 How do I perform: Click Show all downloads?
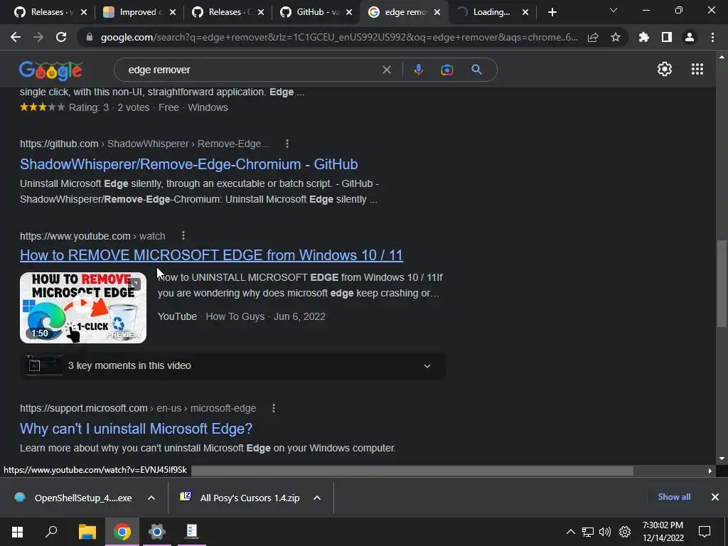click(x=674, y=497)
